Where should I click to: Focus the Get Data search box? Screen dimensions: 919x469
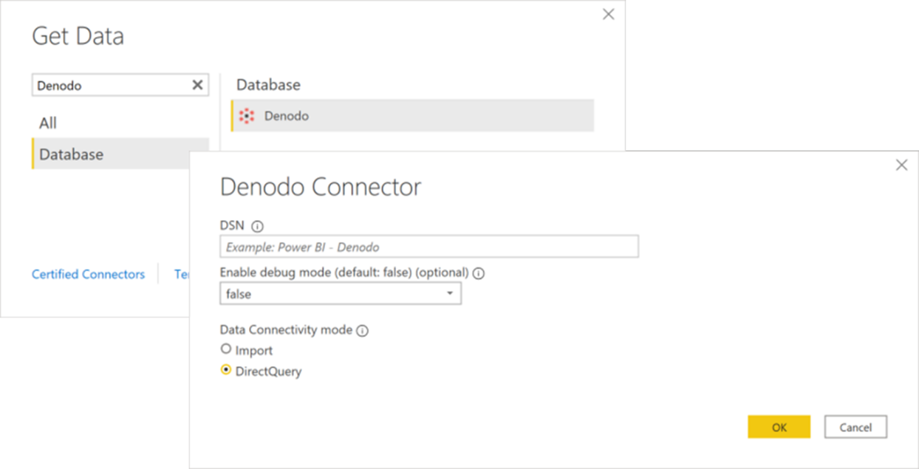pos(111,85)
